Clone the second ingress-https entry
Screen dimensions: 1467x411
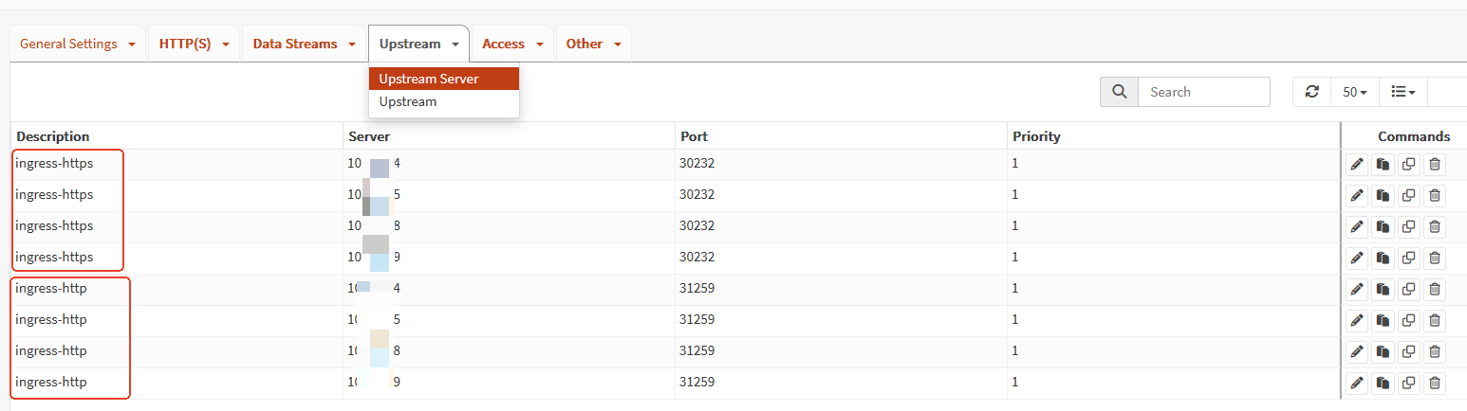tap(1409, 196)
